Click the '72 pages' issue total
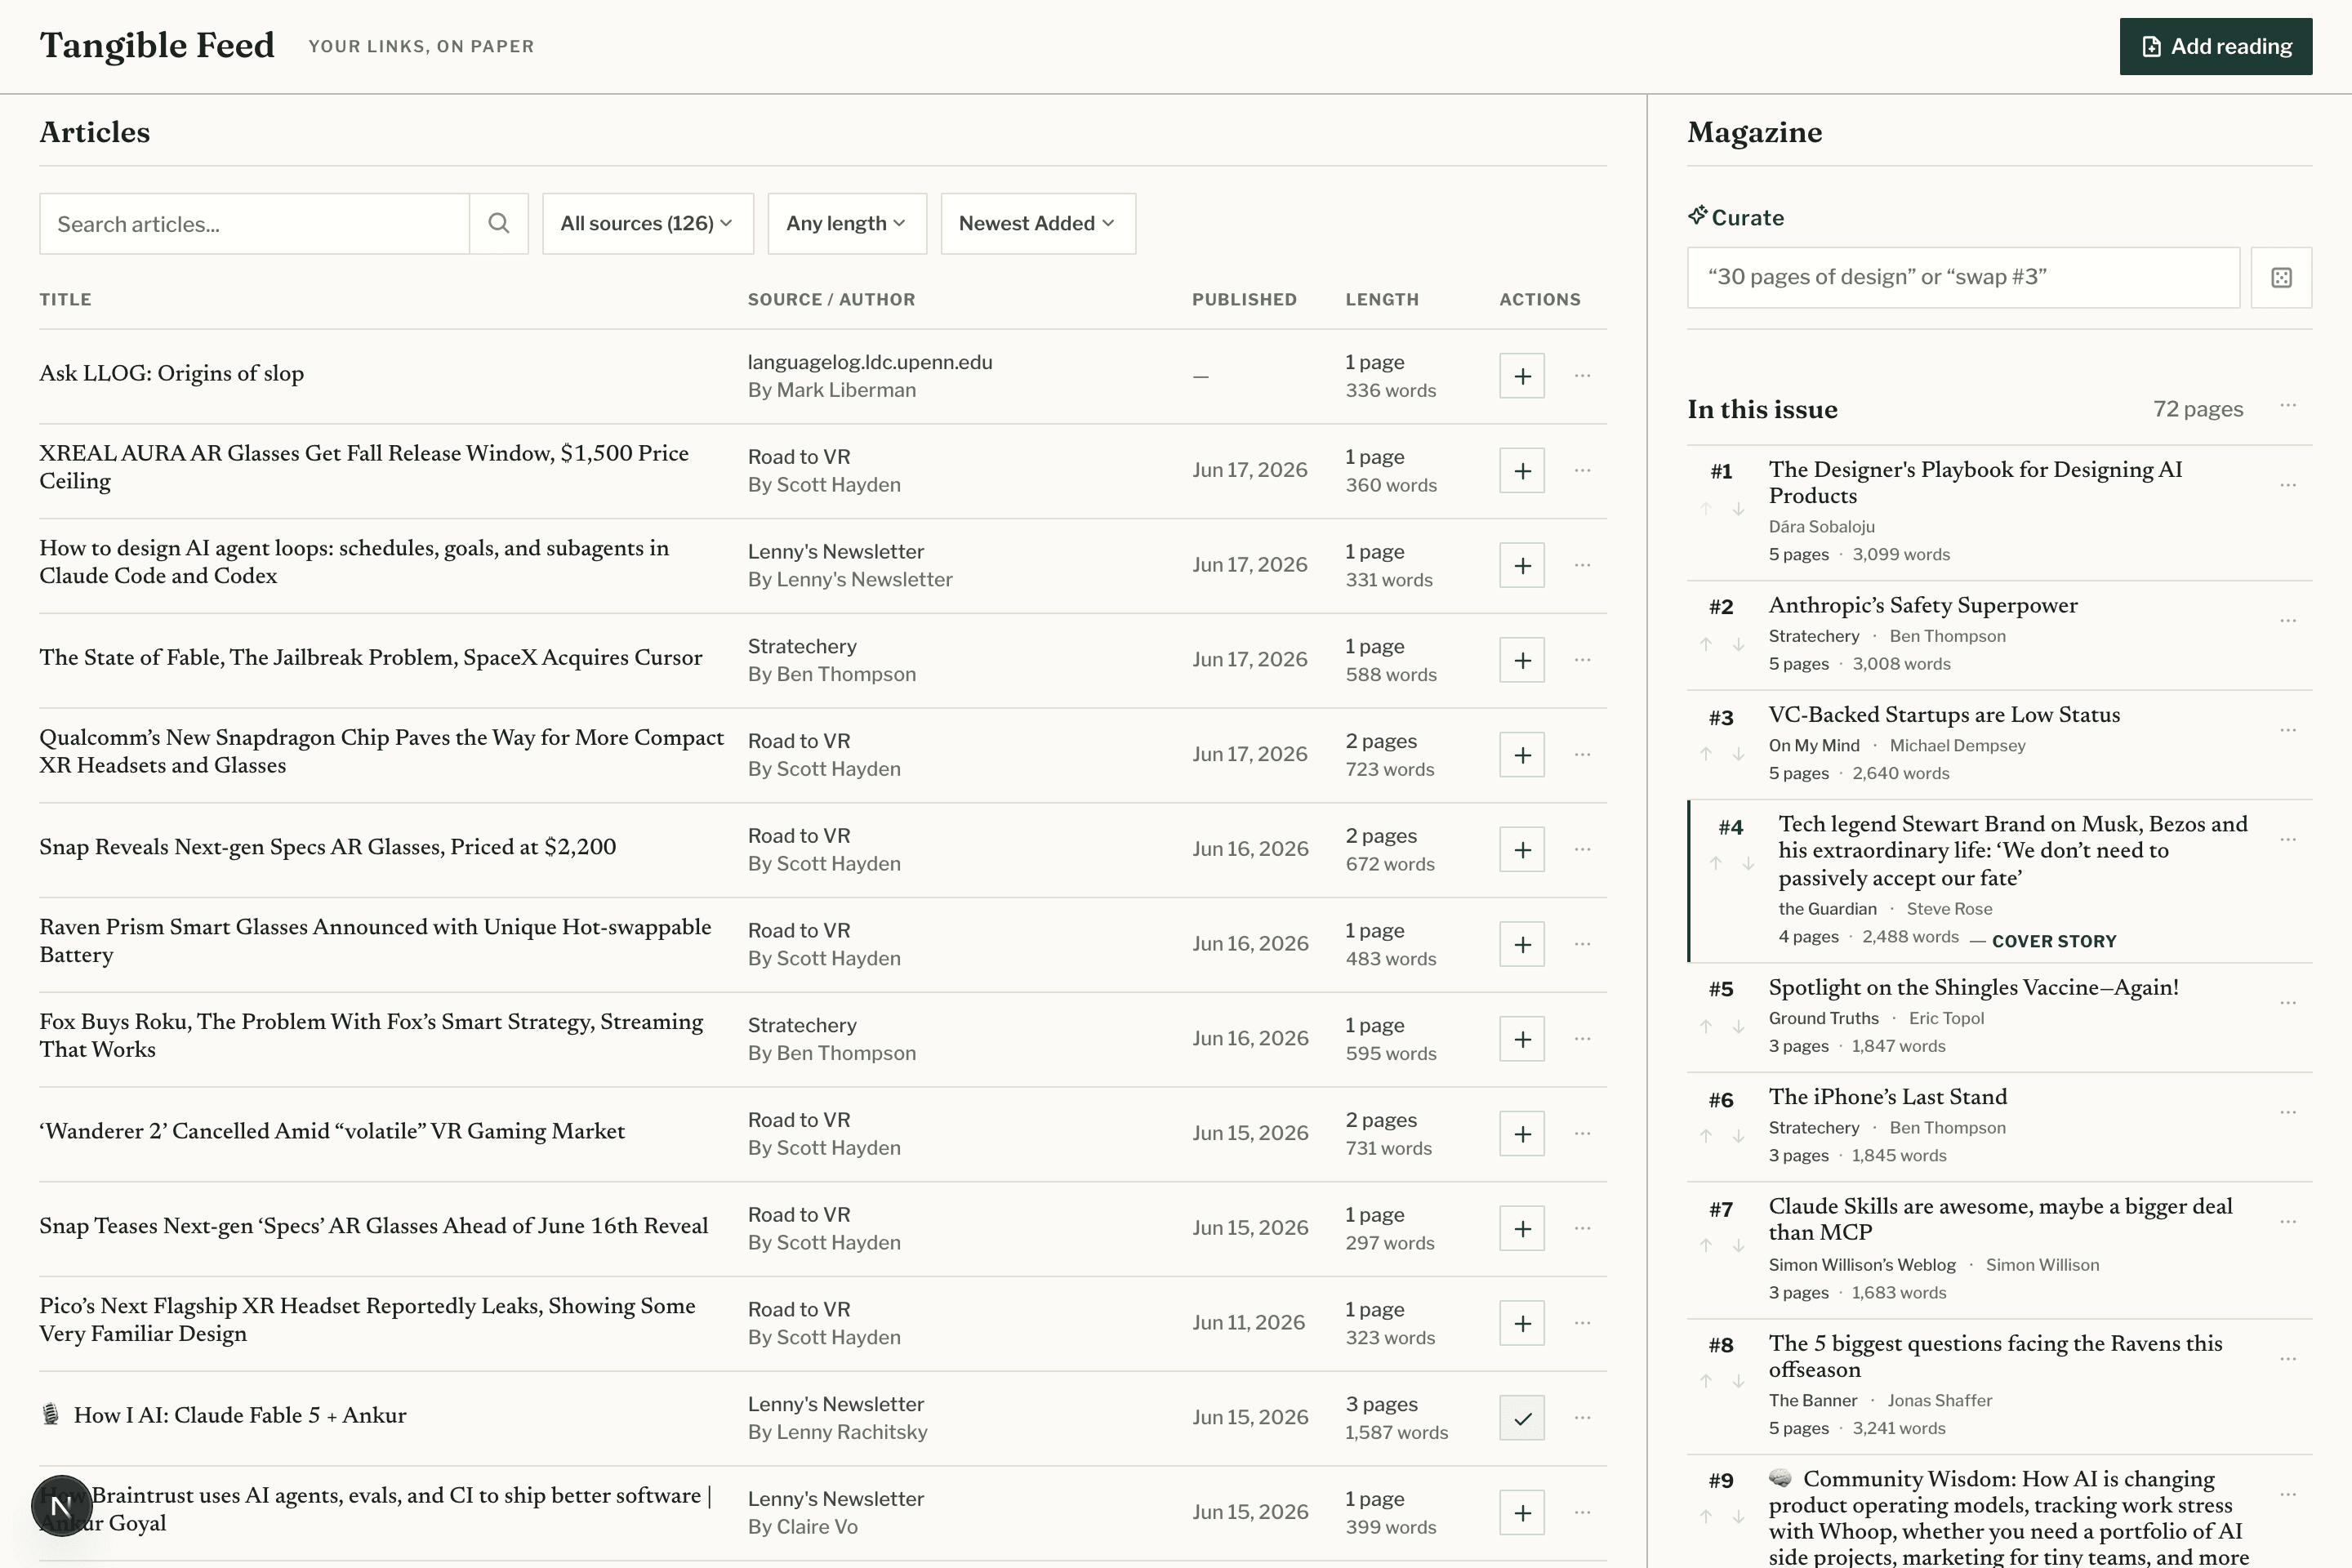The image size is (2352, 1568). pos(2197,409)
